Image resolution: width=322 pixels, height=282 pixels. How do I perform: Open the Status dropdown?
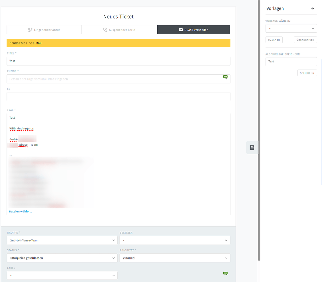62,258
